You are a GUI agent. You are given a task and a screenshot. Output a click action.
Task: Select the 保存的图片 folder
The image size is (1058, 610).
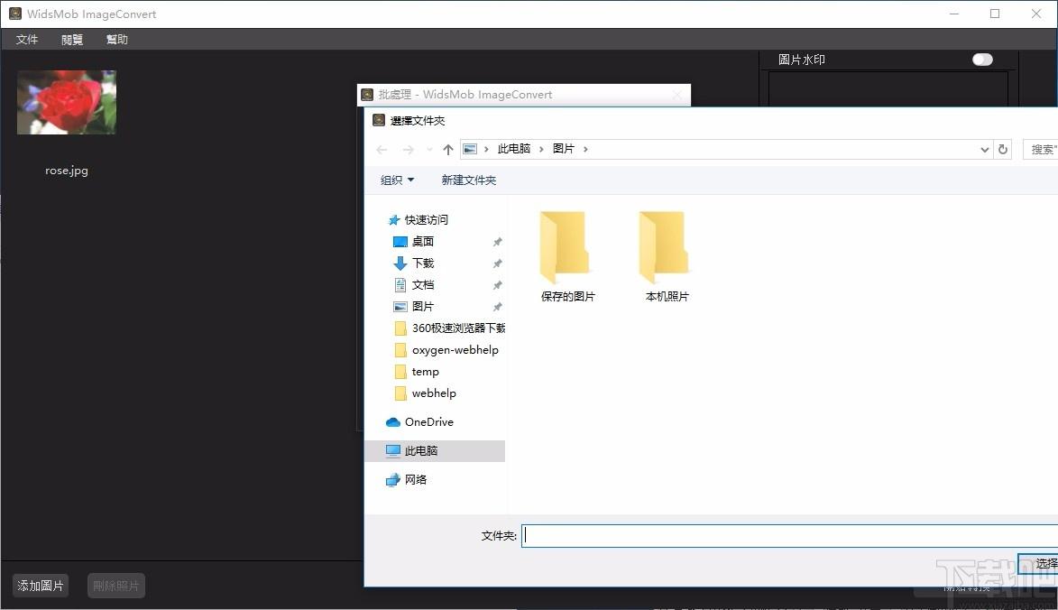(567, 256)
